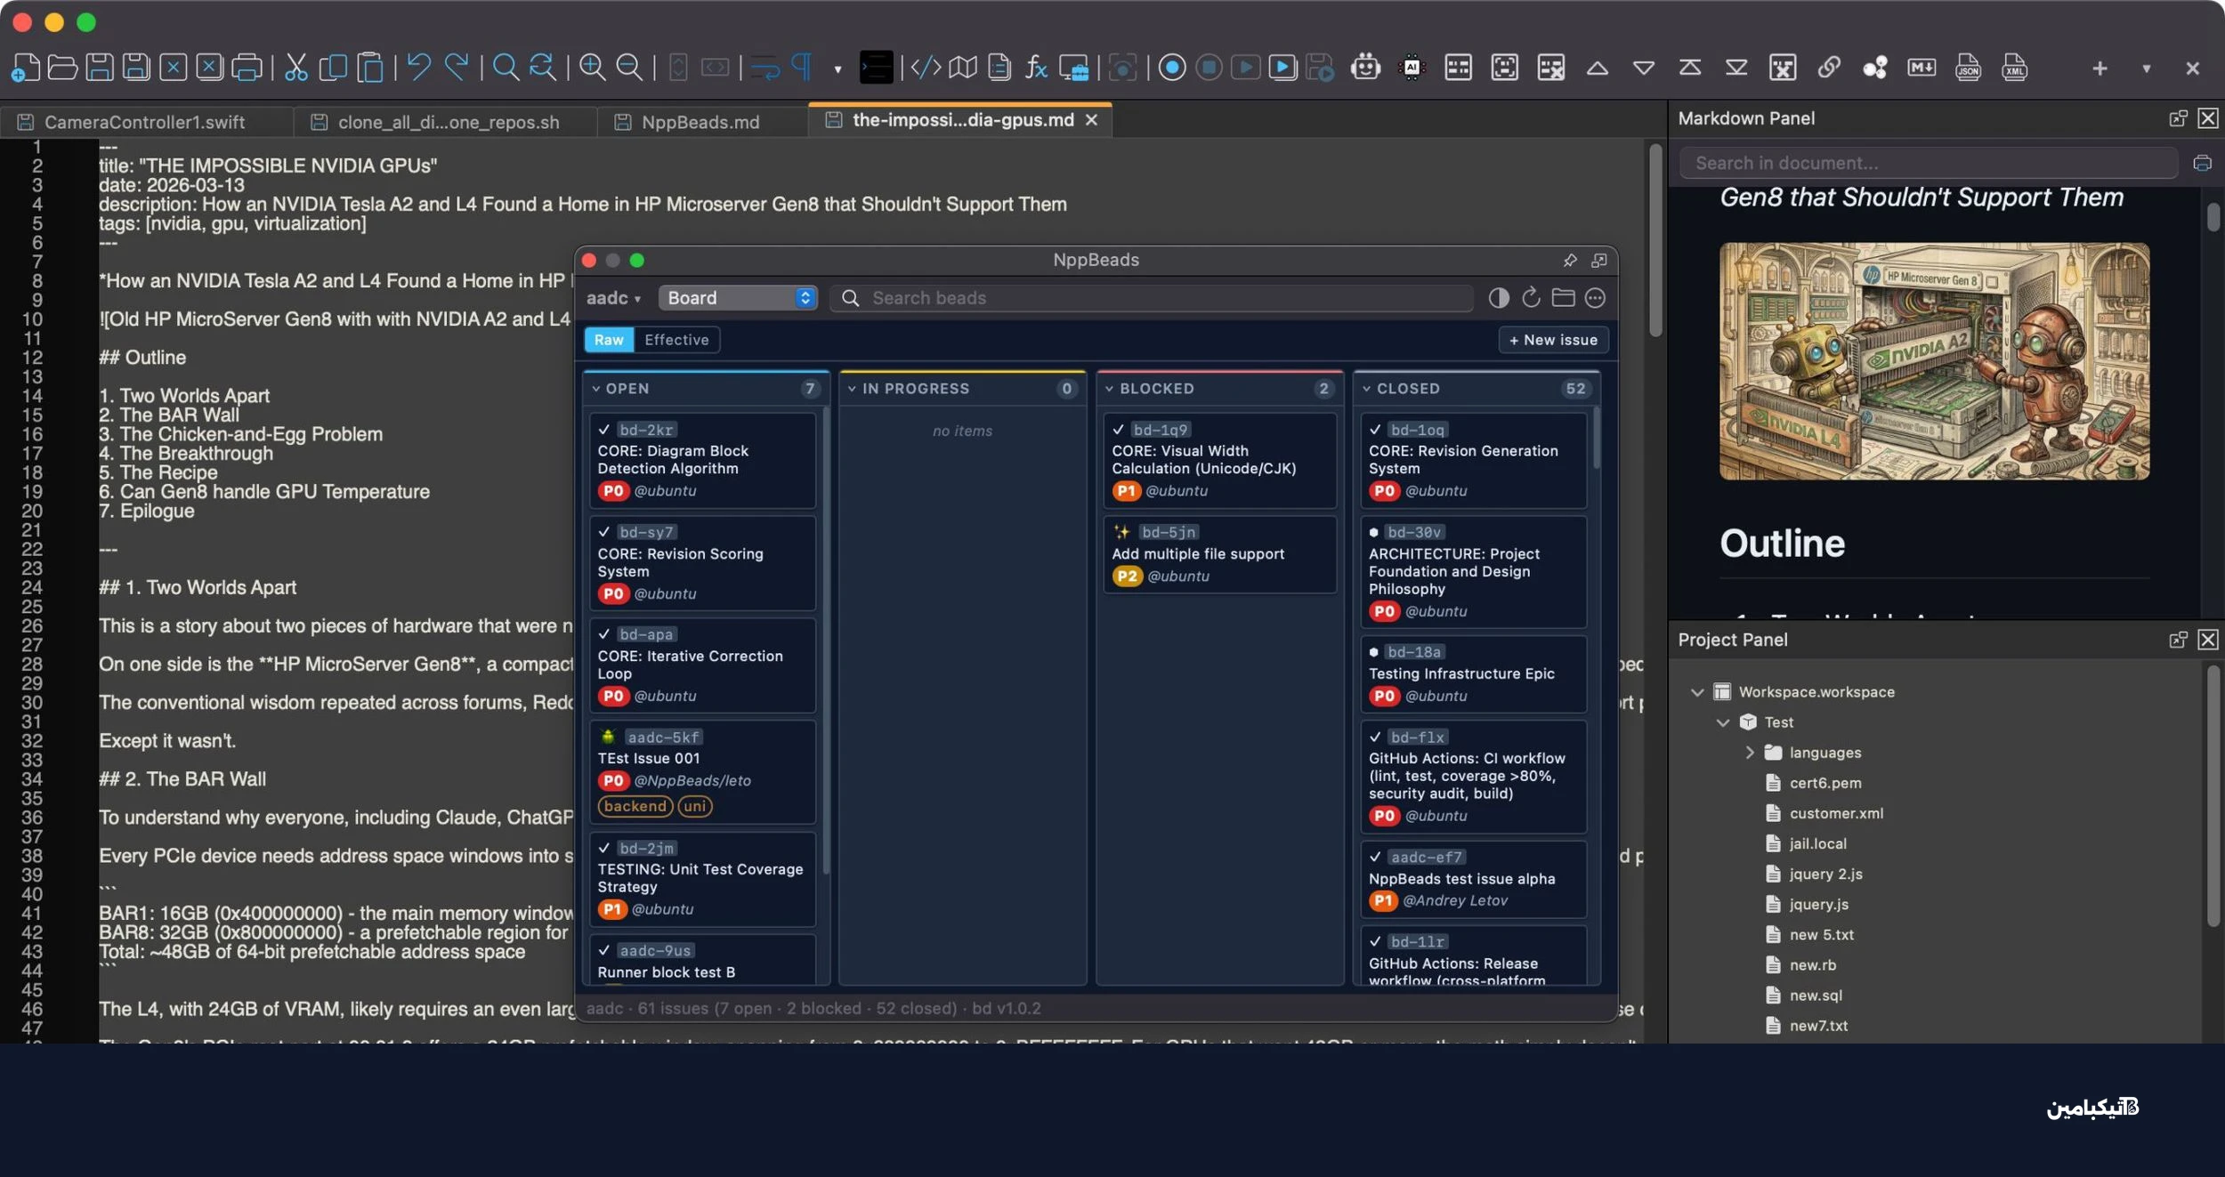Undock the Markdown Panel
This screenshot has width=2225, height=1177.
click(x=2178, y=118)
